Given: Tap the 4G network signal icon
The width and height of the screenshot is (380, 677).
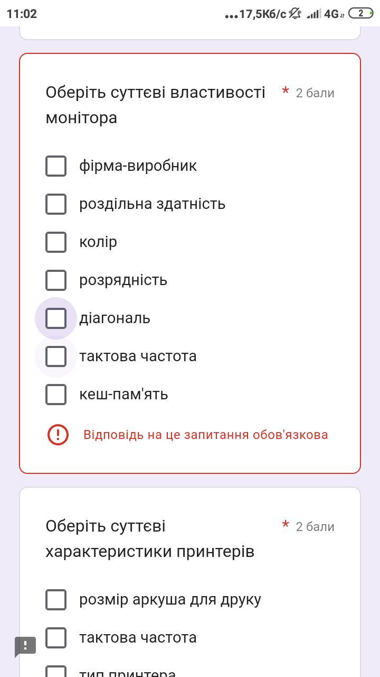Looking at the screenshot, I should coord(334,14).
